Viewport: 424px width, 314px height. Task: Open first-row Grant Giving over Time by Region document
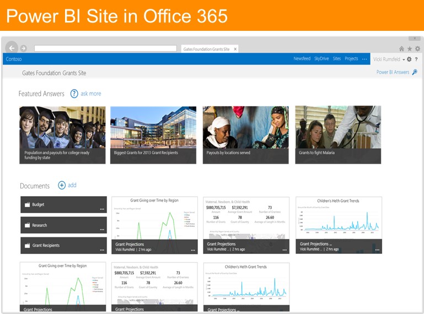pyautogui.click(x=154, y=225)
